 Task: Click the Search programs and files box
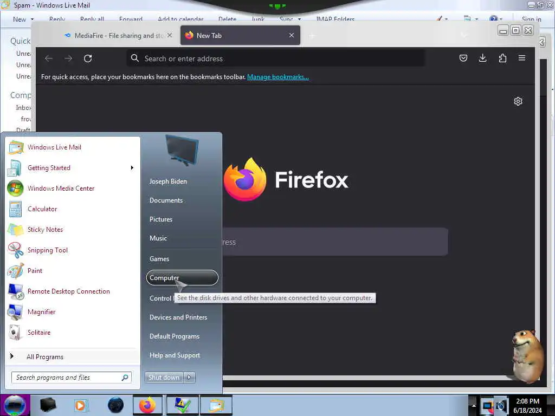tap(71, 378)
